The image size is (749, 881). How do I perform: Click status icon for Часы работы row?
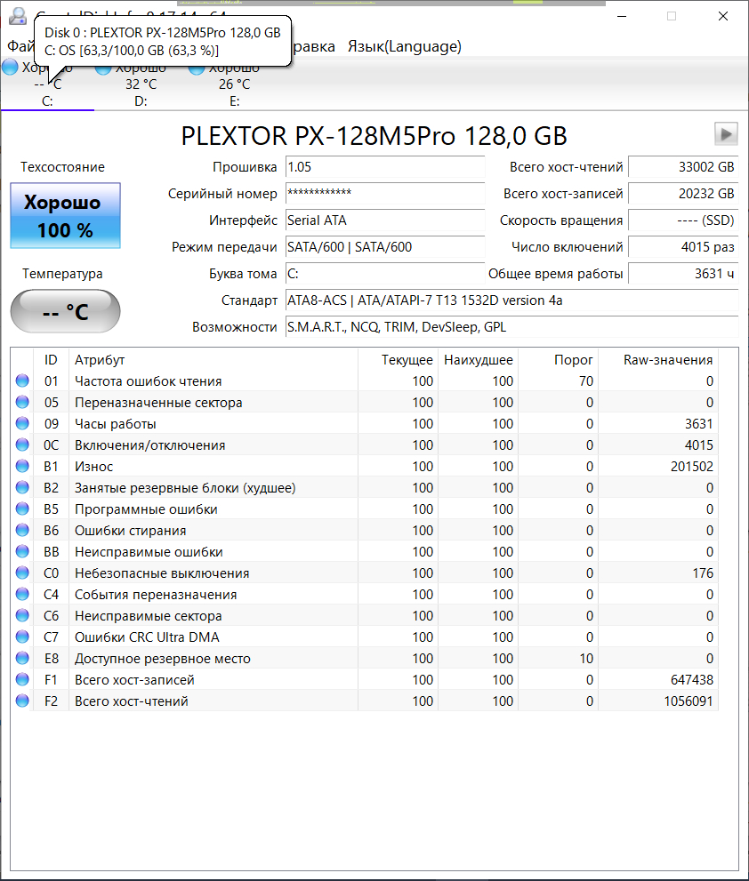[x=22, y=424]
